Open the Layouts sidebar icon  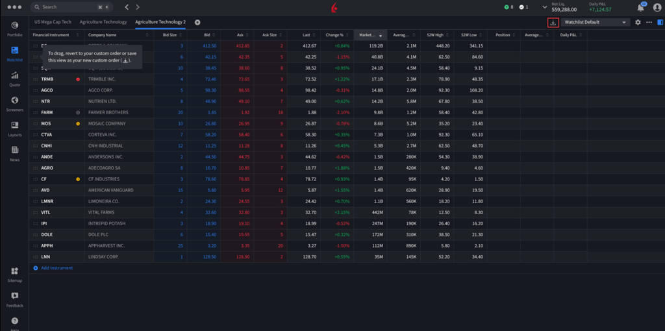click(14, 125)
